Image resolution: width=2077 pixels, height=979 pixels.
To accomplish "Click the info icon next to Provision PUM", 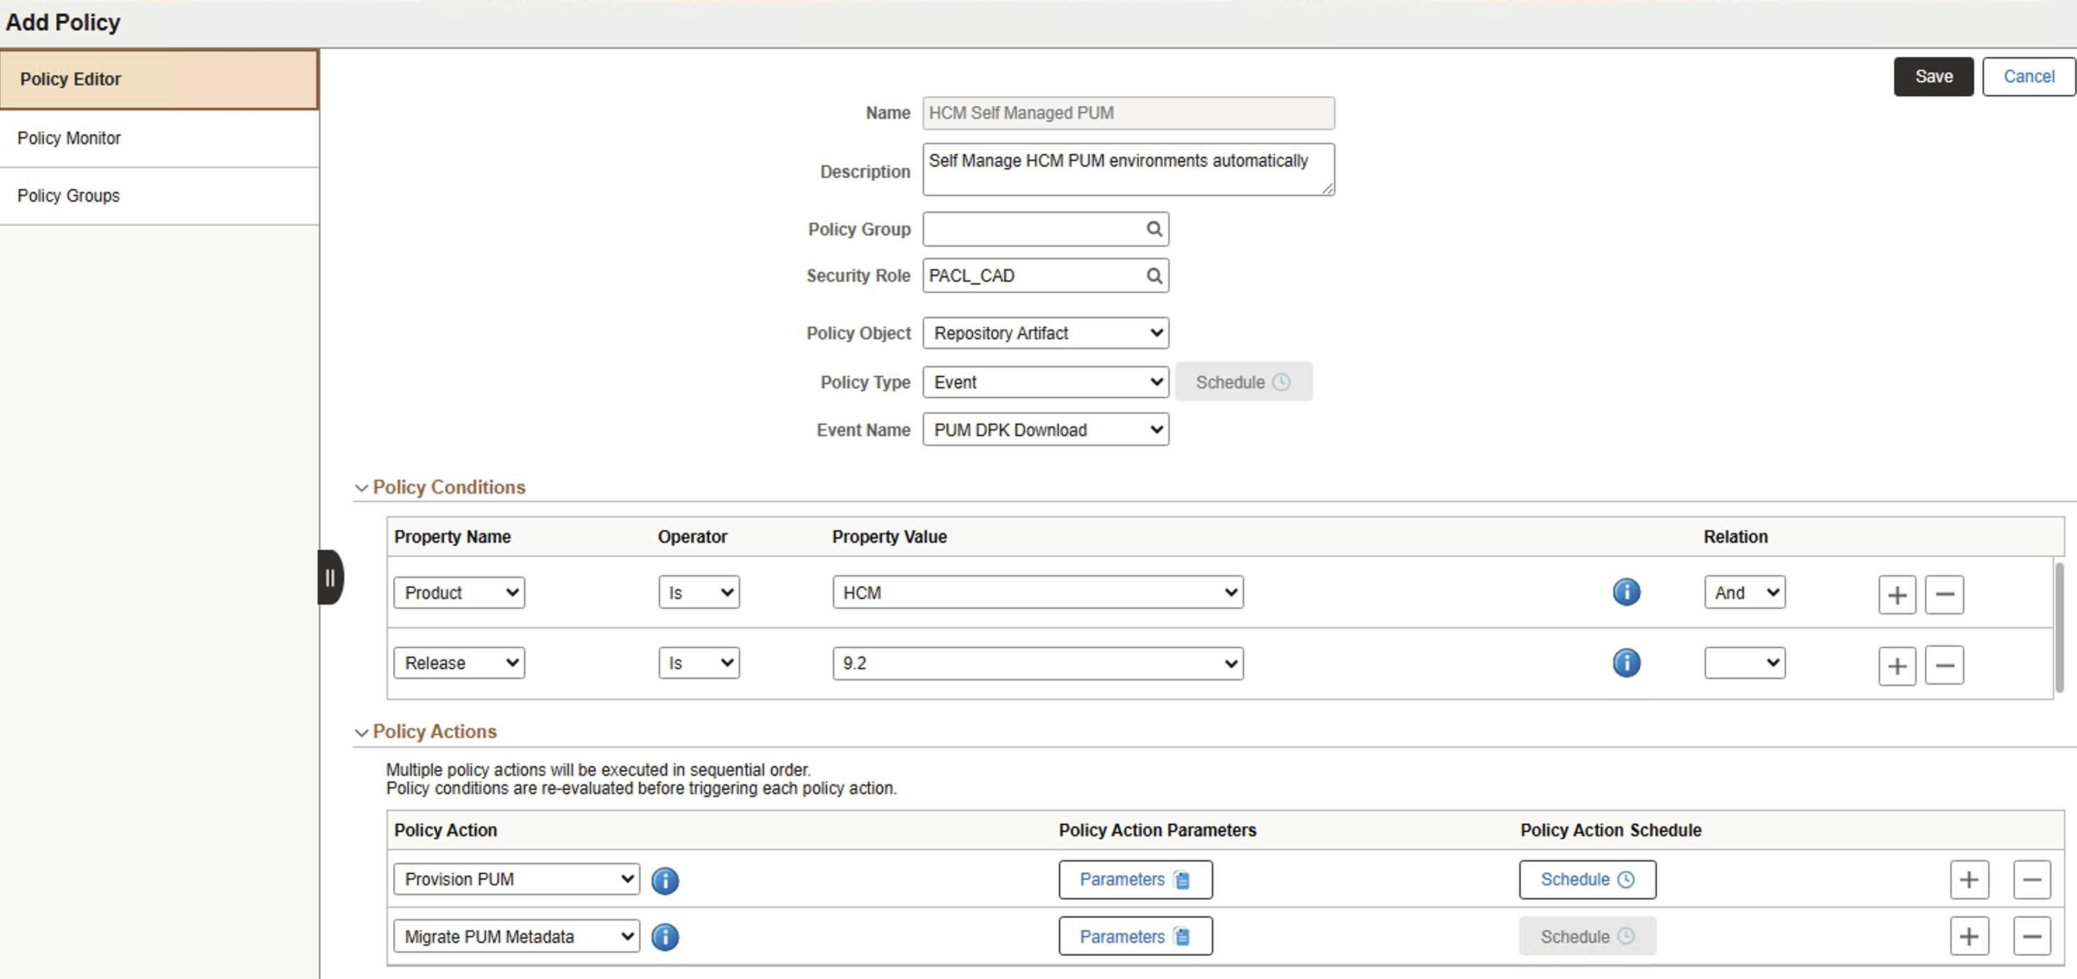I will 665,881.
